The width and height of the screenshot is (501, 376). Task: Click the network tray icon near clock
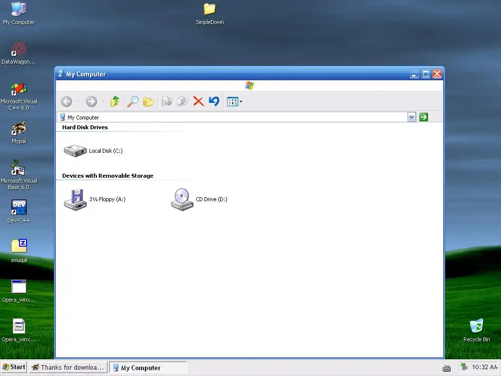[464, 367]
